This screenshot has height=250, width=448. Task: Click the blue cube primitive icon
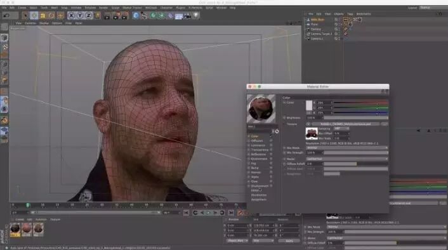[x=136, y=15]
